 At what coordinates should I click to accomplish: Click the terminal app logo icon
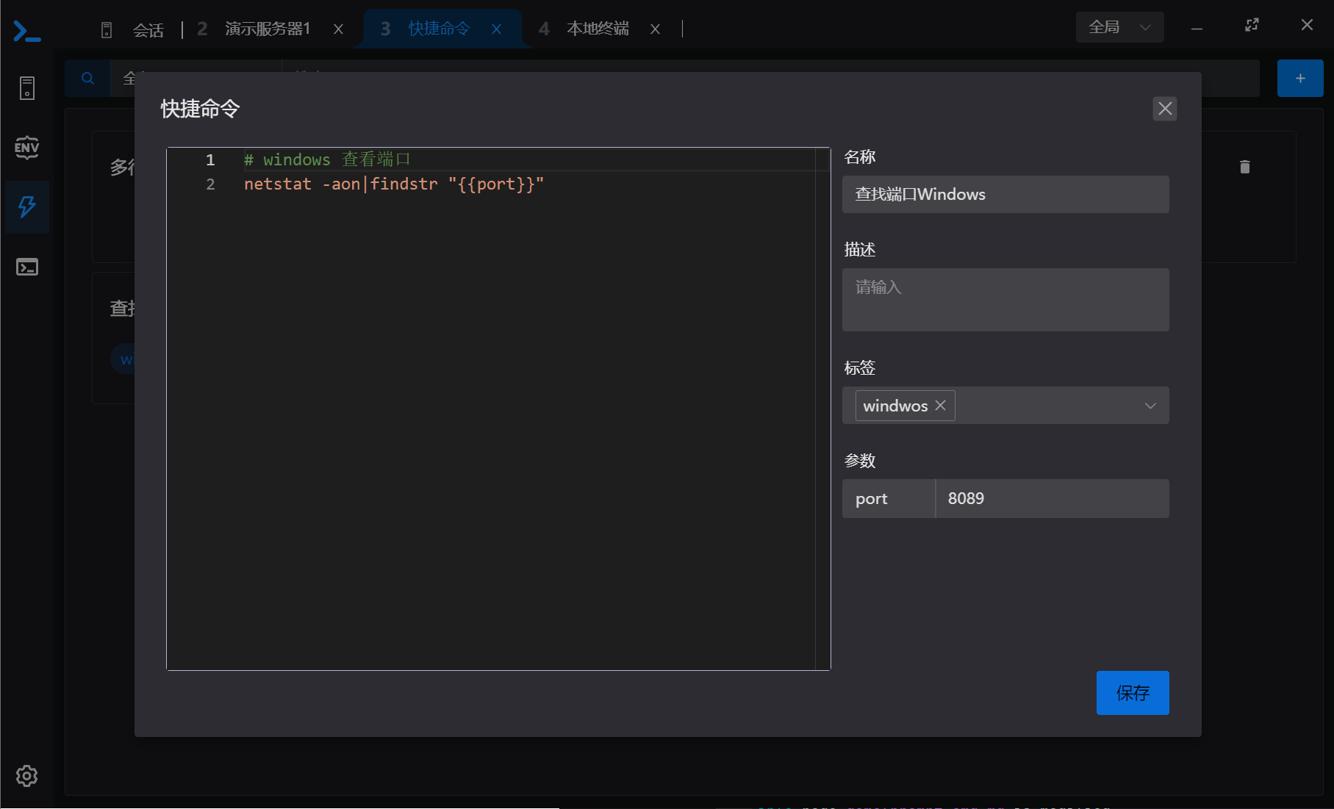tap(27, 32)
